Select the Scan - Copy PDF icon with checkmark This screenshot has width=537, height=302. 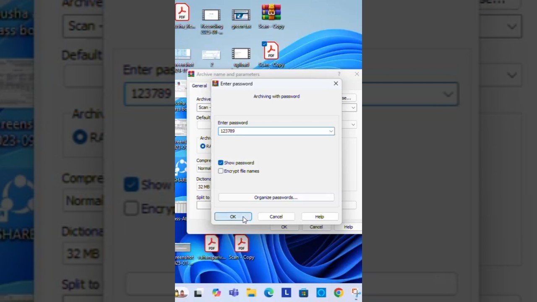click(x=271, y=55)
